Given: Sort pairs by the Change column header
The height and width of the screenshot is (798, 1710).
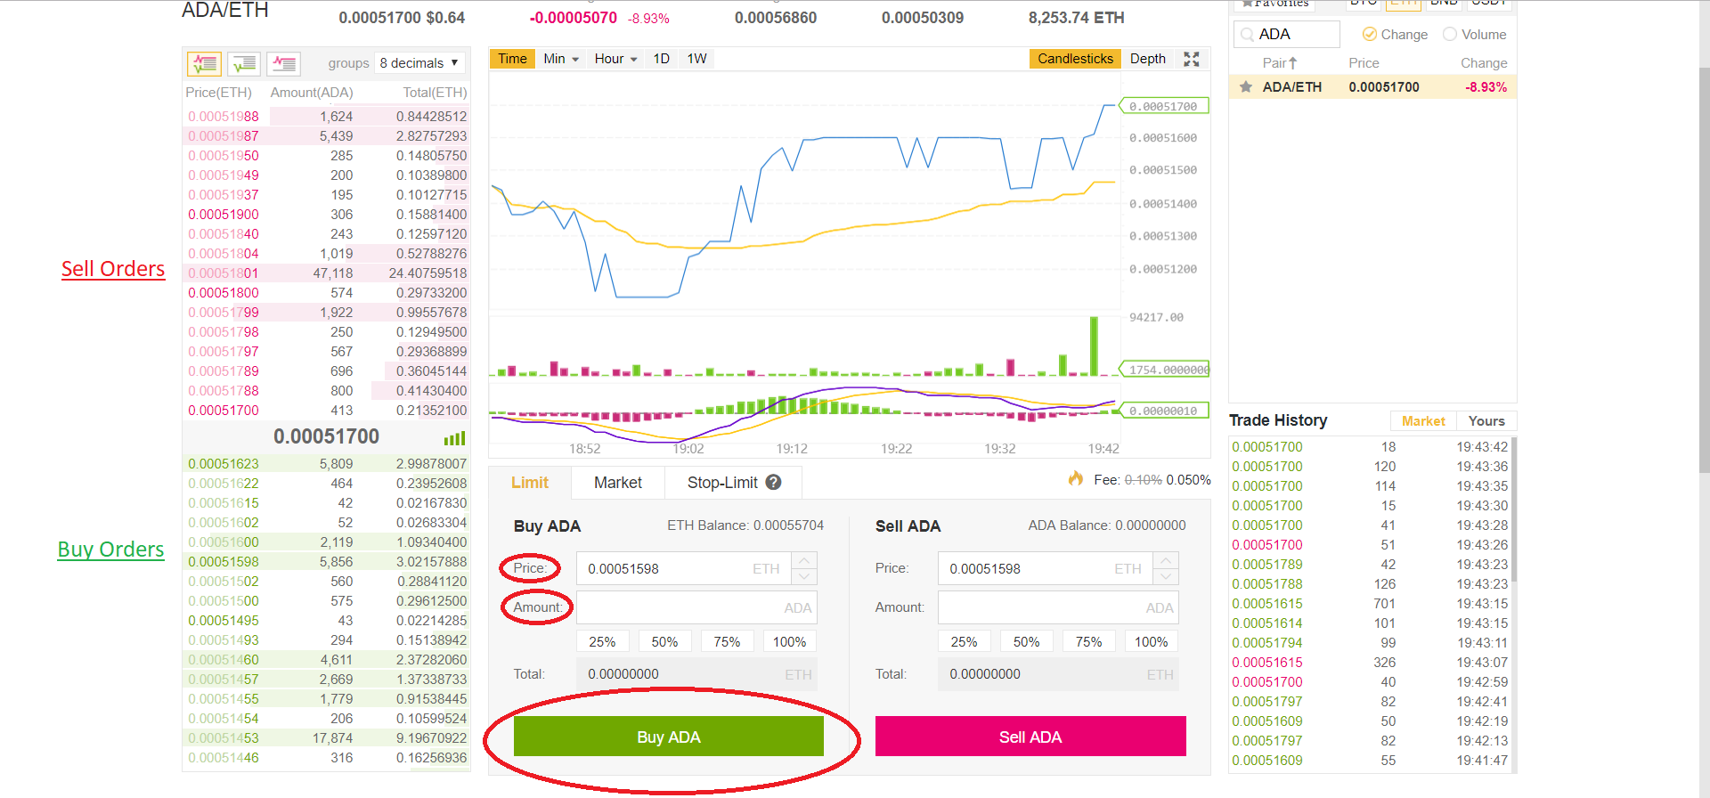Looking at the screenshot, I should [1484, 63].
